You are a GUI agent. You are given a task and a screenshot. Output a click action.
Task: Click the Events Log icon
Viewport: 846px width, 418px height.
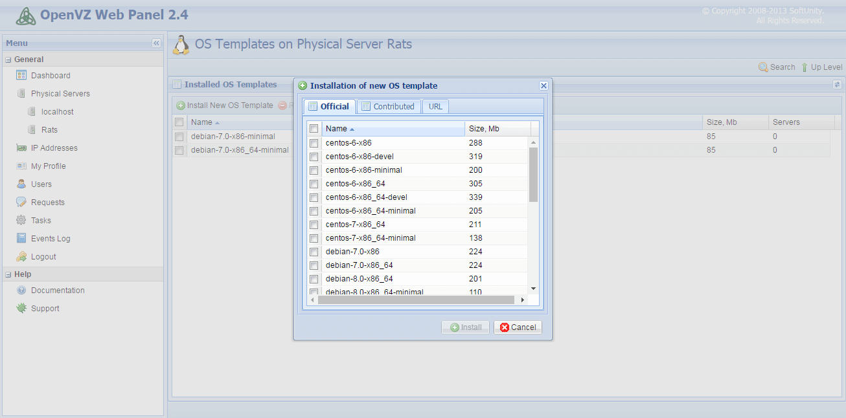(x=21, y=239)
